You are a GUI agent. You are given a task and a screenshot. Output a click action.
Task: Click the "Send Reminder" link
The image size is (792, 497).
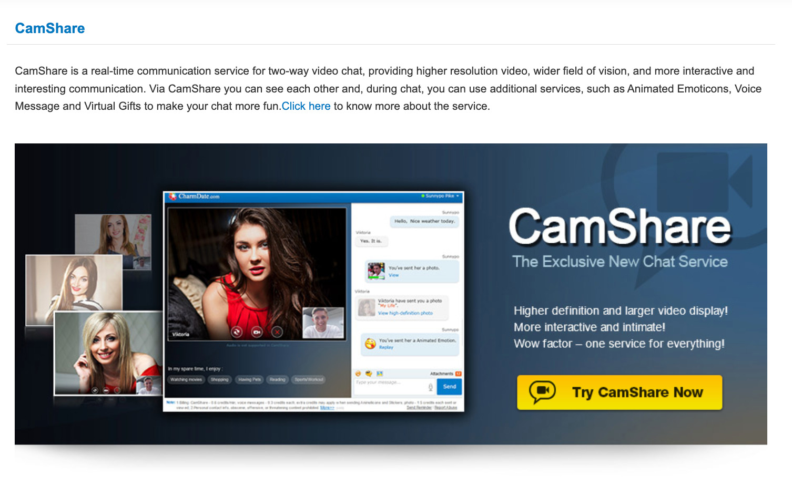[x=419, y=408]
